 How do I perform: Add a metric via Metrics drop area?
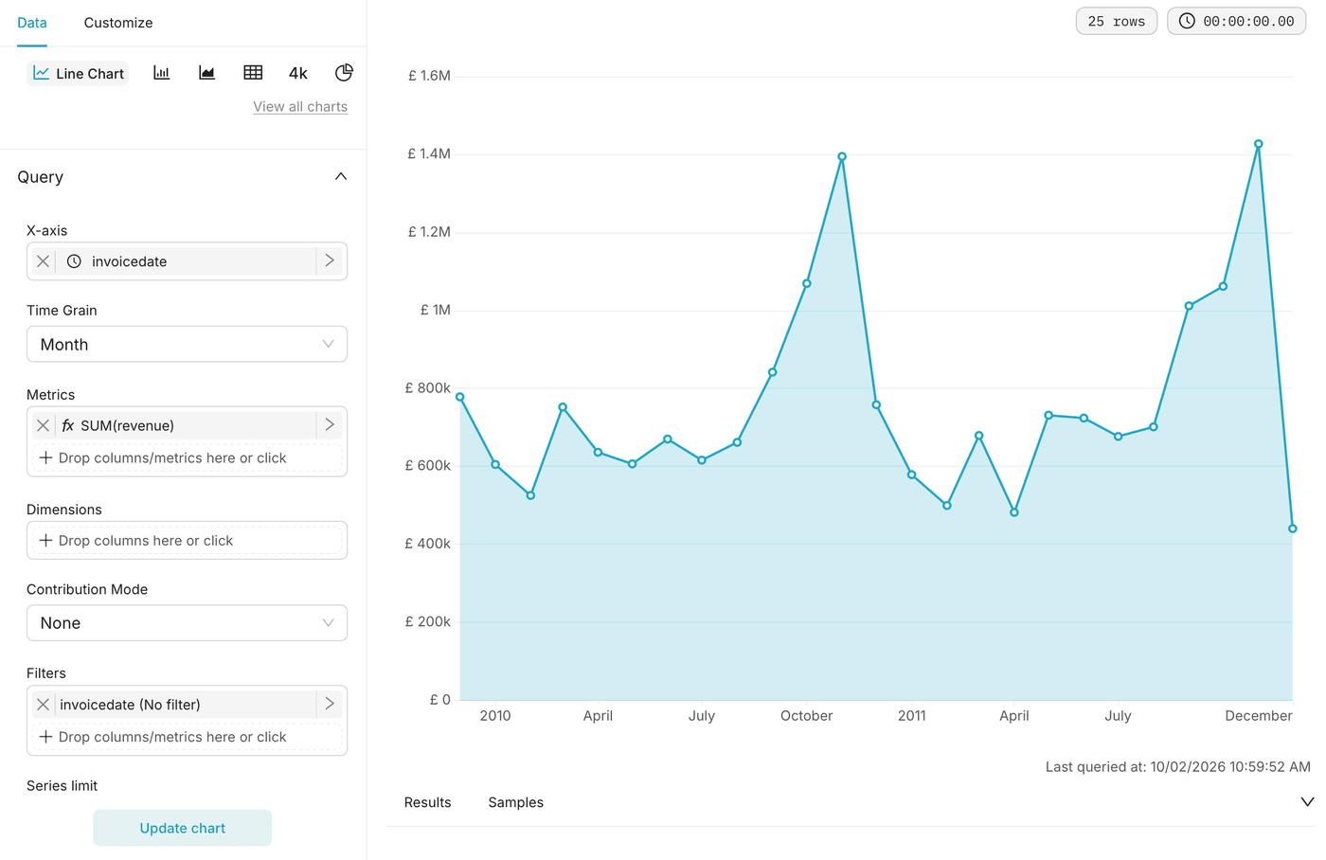[188, 457]
